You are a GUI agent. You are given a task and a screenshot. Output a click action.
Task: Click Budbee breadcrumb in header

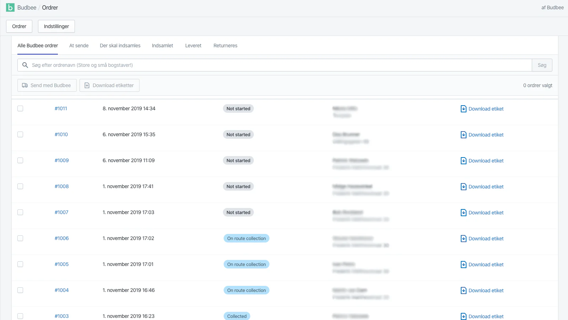[27, 7]
